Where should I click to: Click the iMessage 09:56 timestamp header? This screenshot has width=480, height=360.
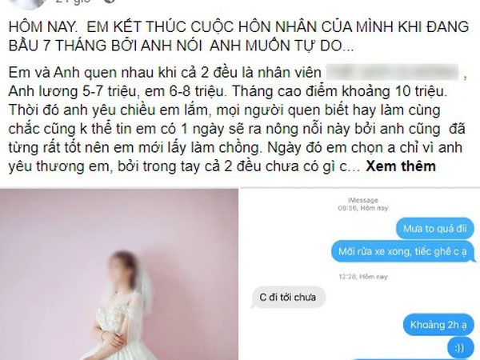tap(363, 204)
